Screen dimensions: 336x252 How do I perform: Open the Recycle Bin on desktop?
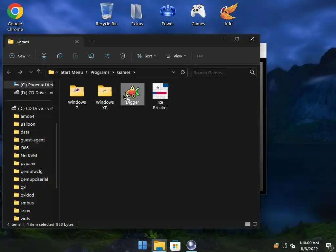[x=107, y=14]
